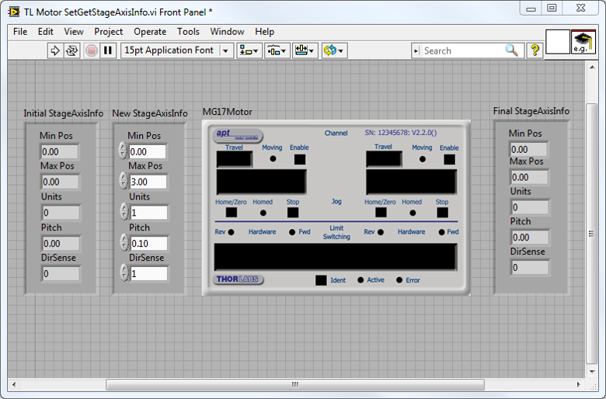Click New StageAxisInfo DirSense value field
This screenshot has height=399, width=606.
(x=149, y=273)
